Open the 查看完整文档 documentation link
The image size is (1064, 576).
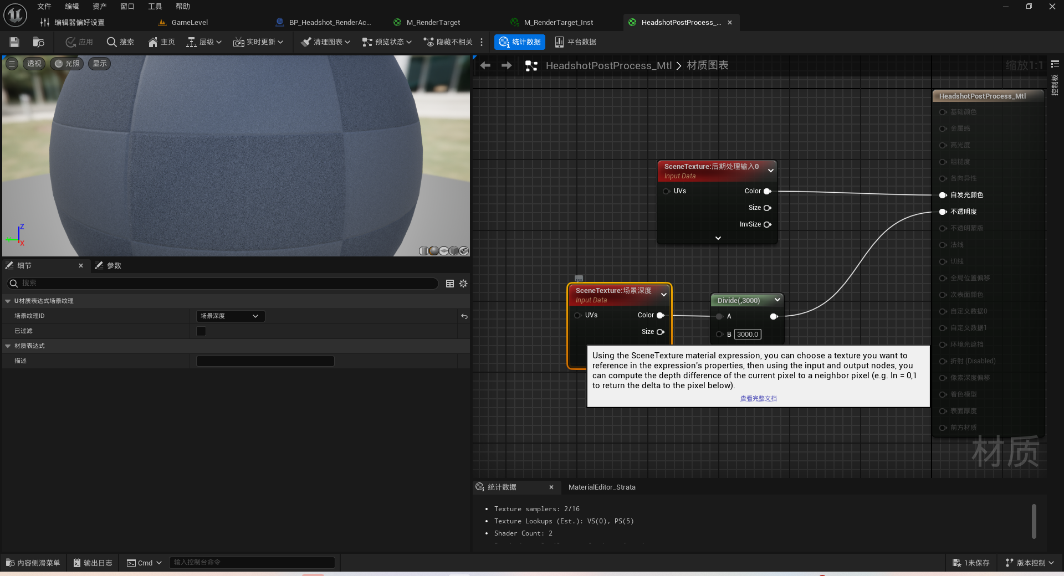pos(759,399)
